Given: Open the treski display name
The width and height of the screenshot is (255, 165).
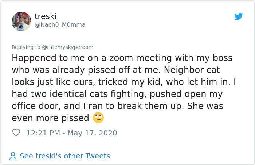Looking at the screenshot, I should coord(46,16).
